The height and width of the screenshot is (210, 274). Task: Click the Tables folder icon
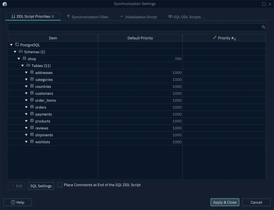coord(28,65)
